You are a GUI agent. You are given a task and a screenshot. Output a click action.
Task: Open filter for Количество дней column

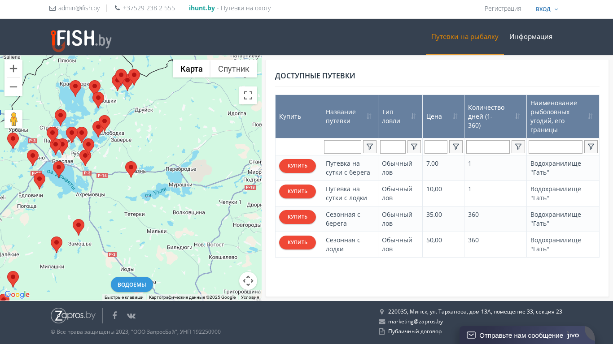[518, 146]
